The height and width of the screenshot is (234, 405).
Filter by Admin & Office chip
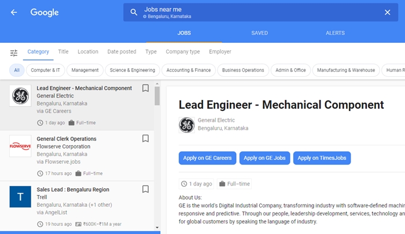(290, 70)
